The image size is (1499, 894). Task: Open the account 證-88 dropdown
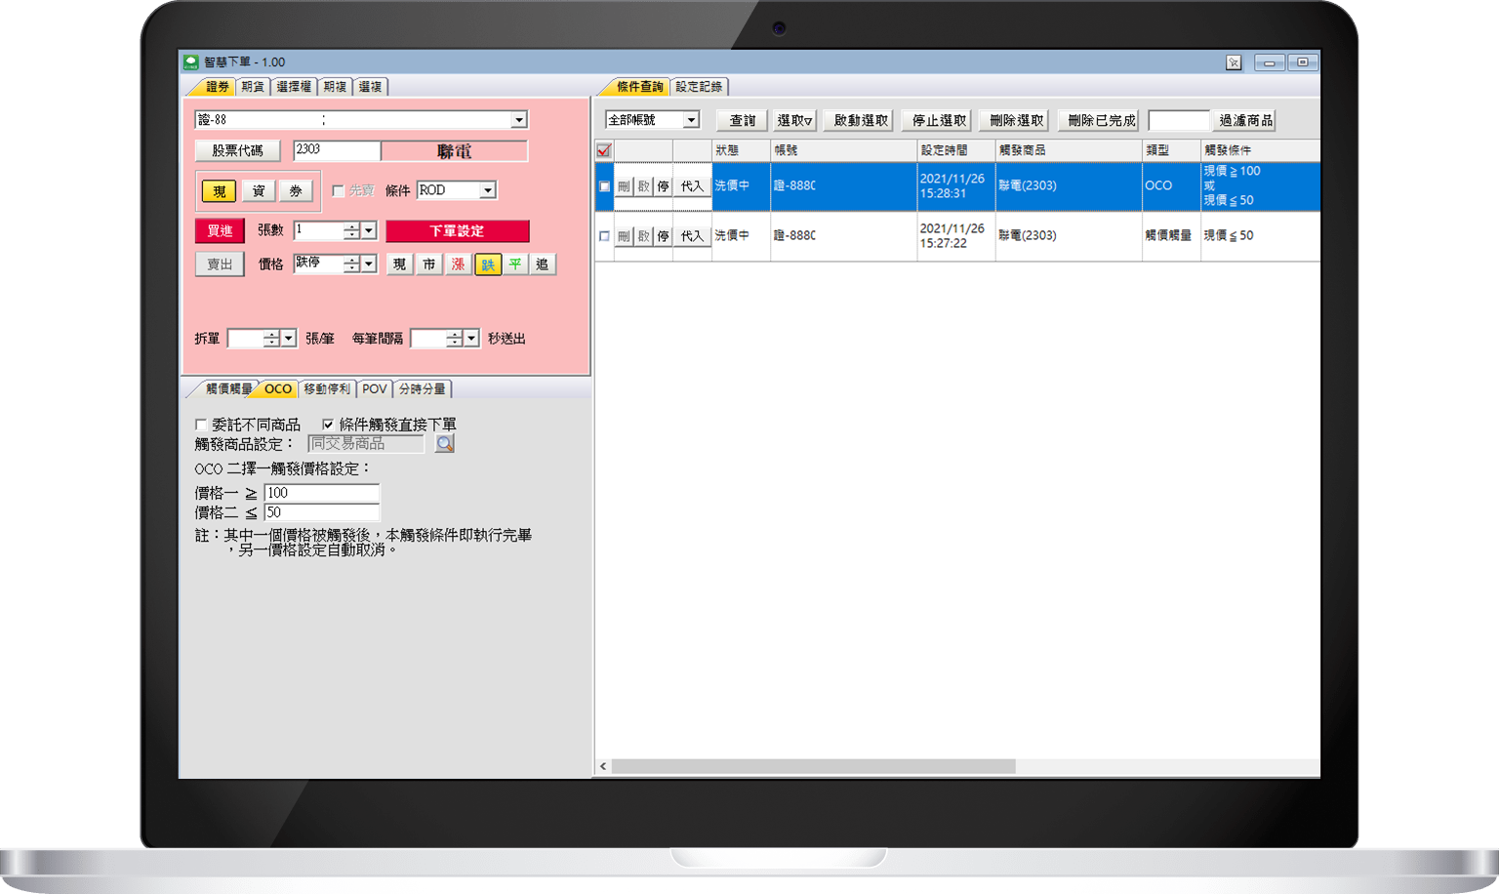(519, 120)
